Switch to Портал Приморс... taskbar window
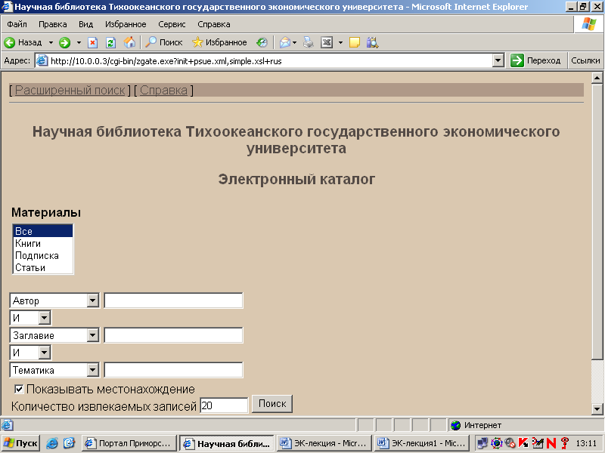The width and height of the screenshot is (605, 453). point(129,443)
